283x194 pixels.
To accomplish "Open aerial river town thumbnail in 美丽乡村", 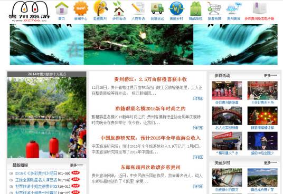I will (262, 178).
